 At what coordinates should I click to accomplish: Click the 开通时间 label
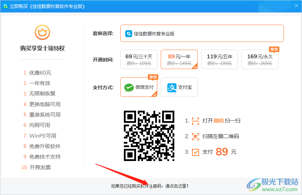coord(103,60)
